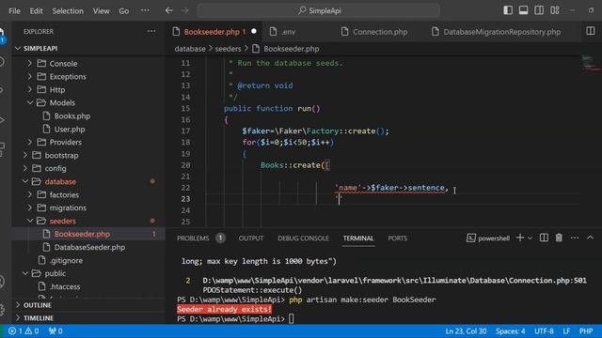Click seeders breadcrumb segment

pyautogui.click(x=228, y=49)
